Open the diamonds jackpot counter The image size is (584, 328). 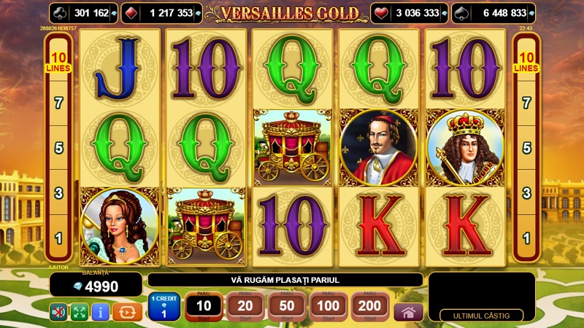tap(161, 13)
